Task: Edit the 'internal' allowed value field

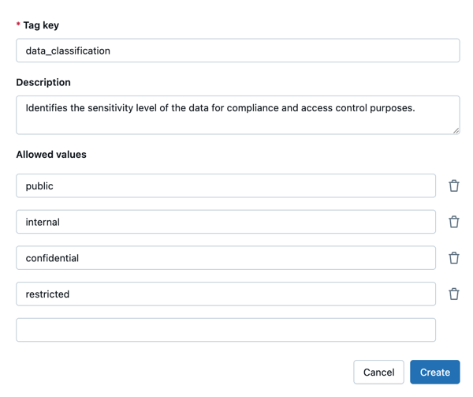Action: point(225,222)
